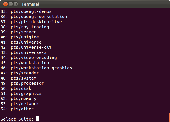This screenshot has height=122, width=170.
Task: Click line 50: pts/disk
Action: click(x=16, y=88)
